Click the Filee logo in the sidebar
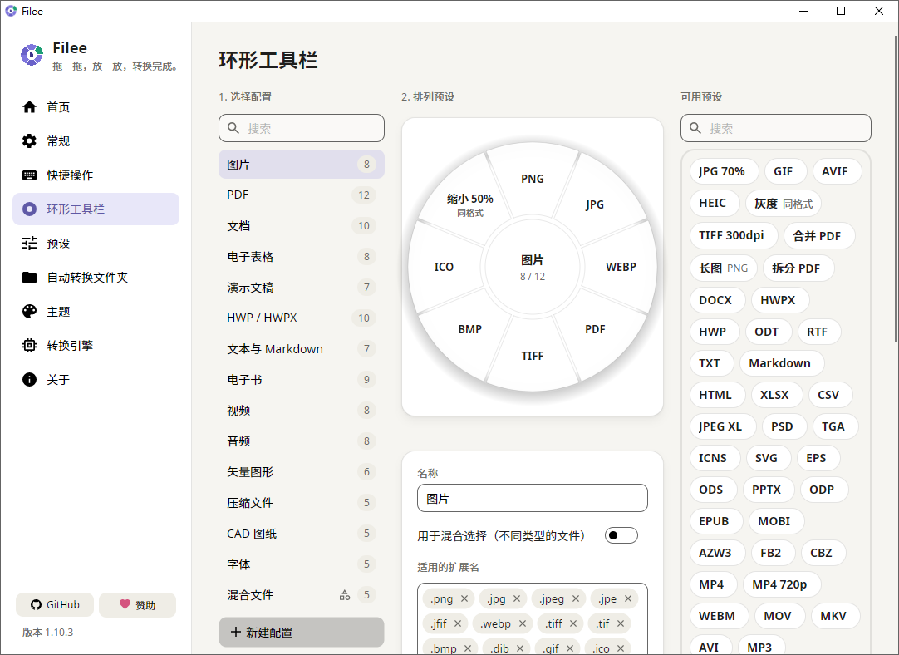This screenshot has height=655, width=899. click(x=32, y=55)
